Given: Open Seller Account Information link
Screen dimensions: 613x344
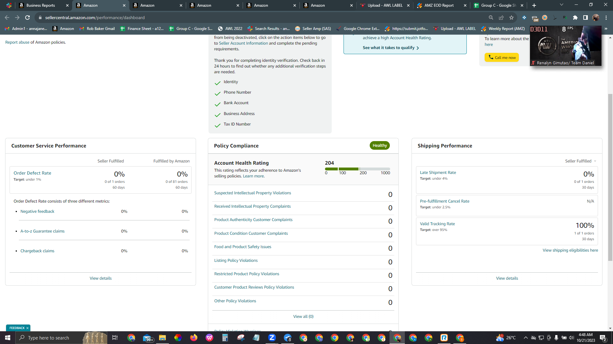Looking at the screenshot, I should pos(243,43).
